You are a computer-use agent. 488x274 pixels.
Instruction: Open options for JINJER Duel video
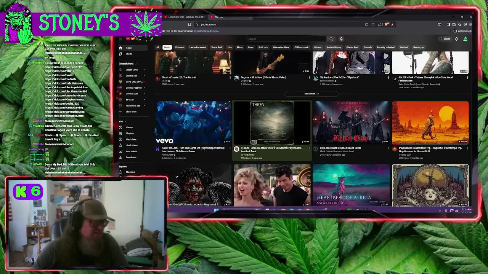pyautogui.click(x=467, y=78)
